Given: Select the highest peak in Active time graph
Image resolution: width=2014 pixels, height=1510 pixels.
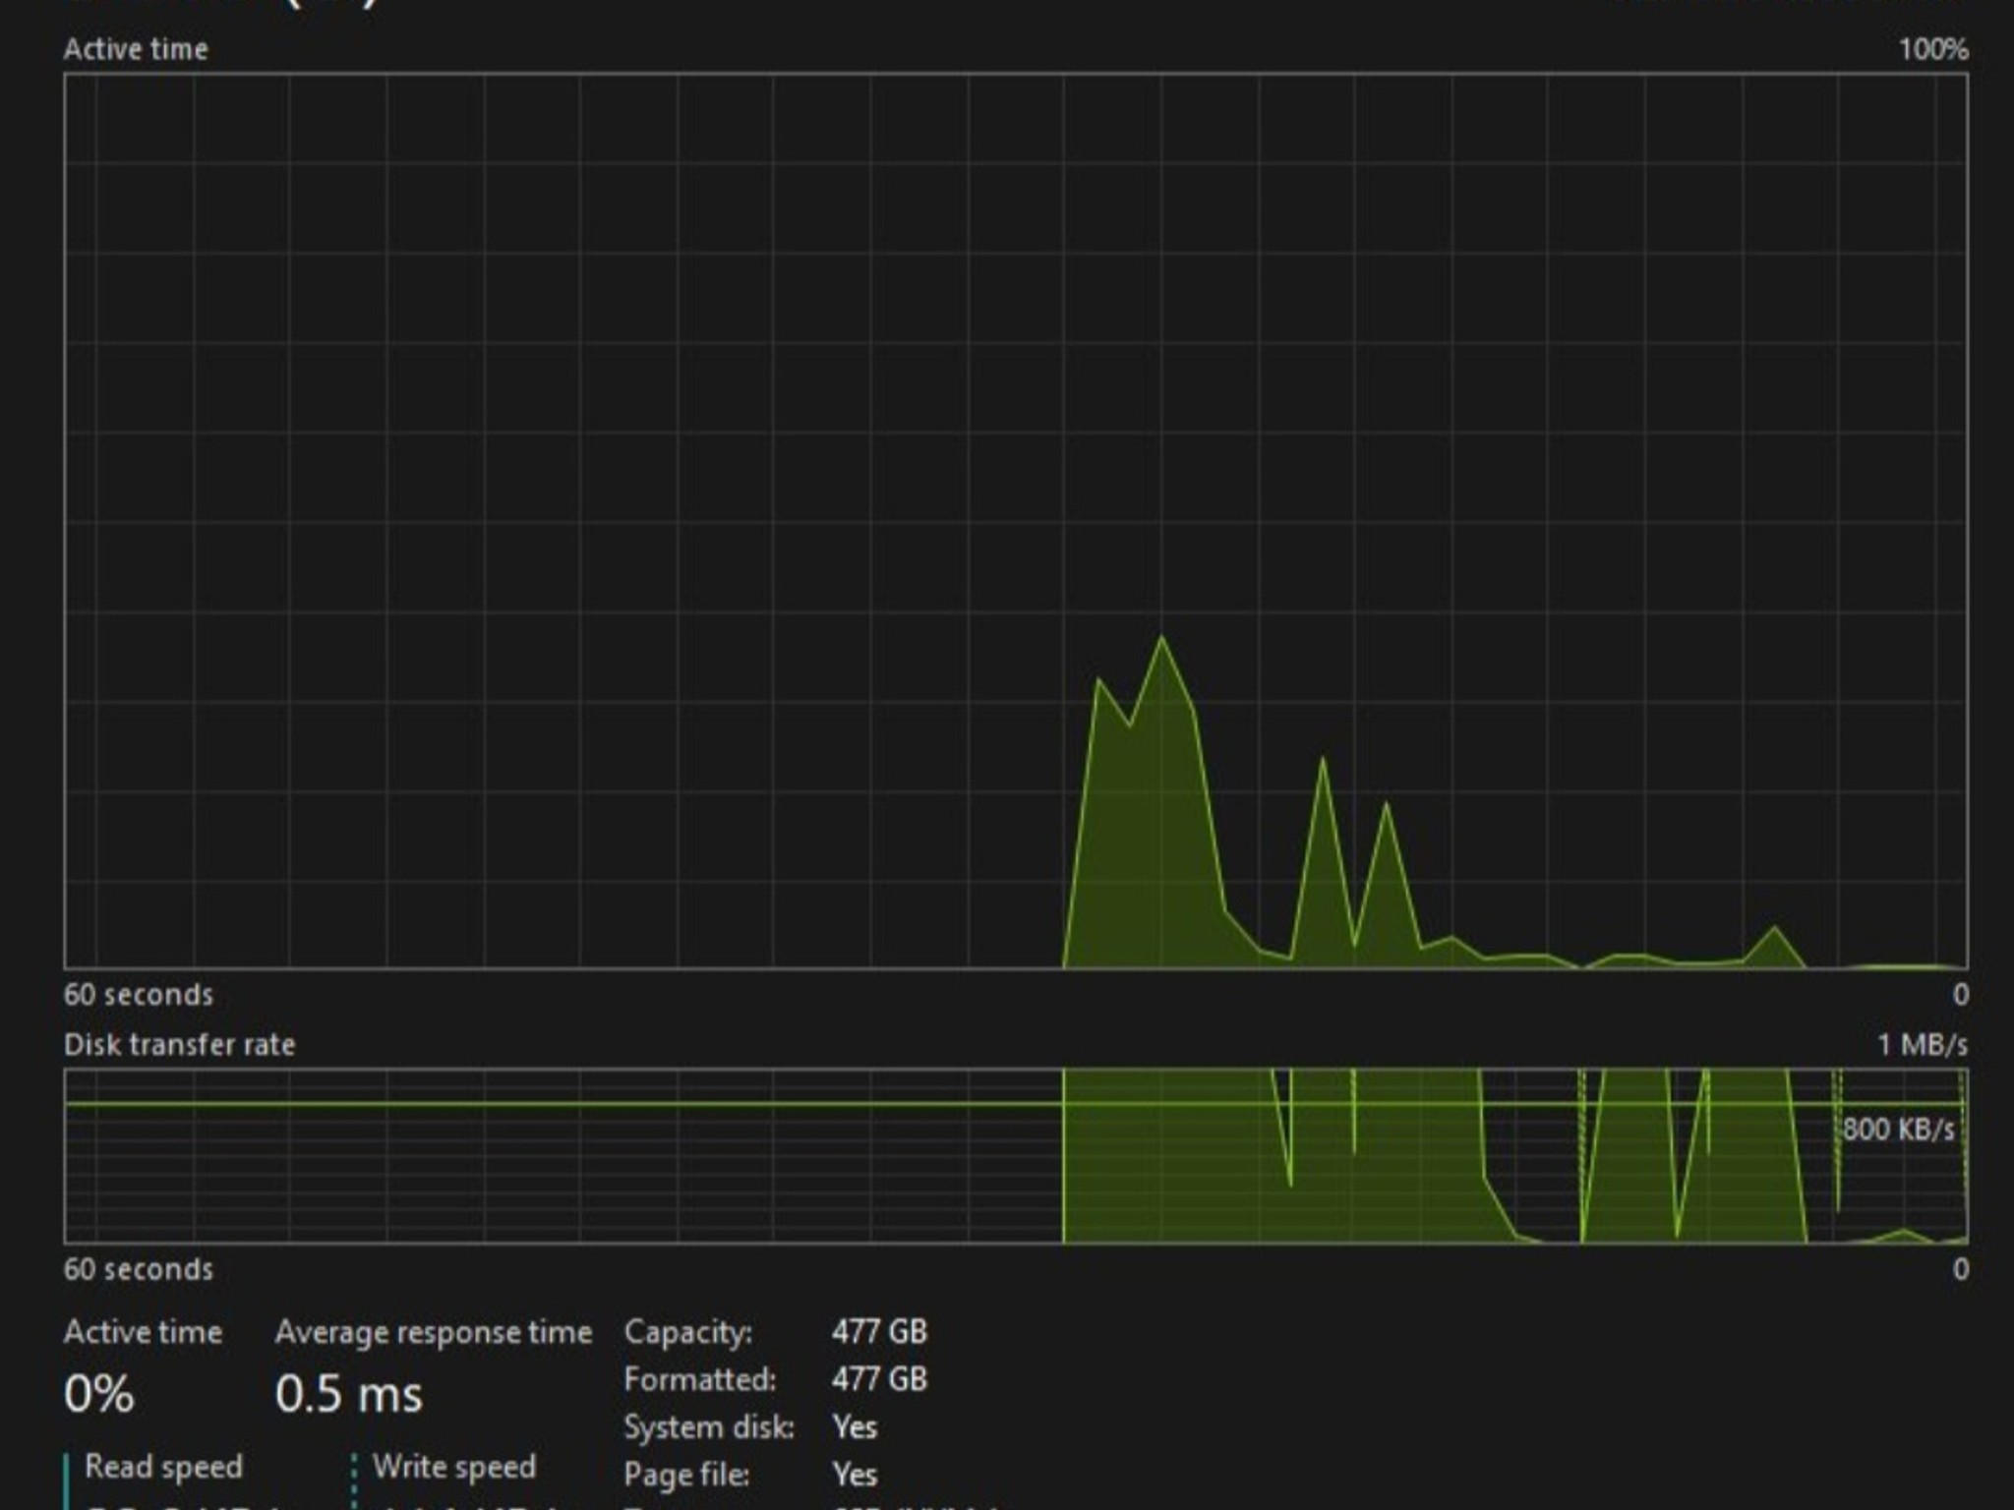Looking at the screenshot, I should coord(1162,638).
